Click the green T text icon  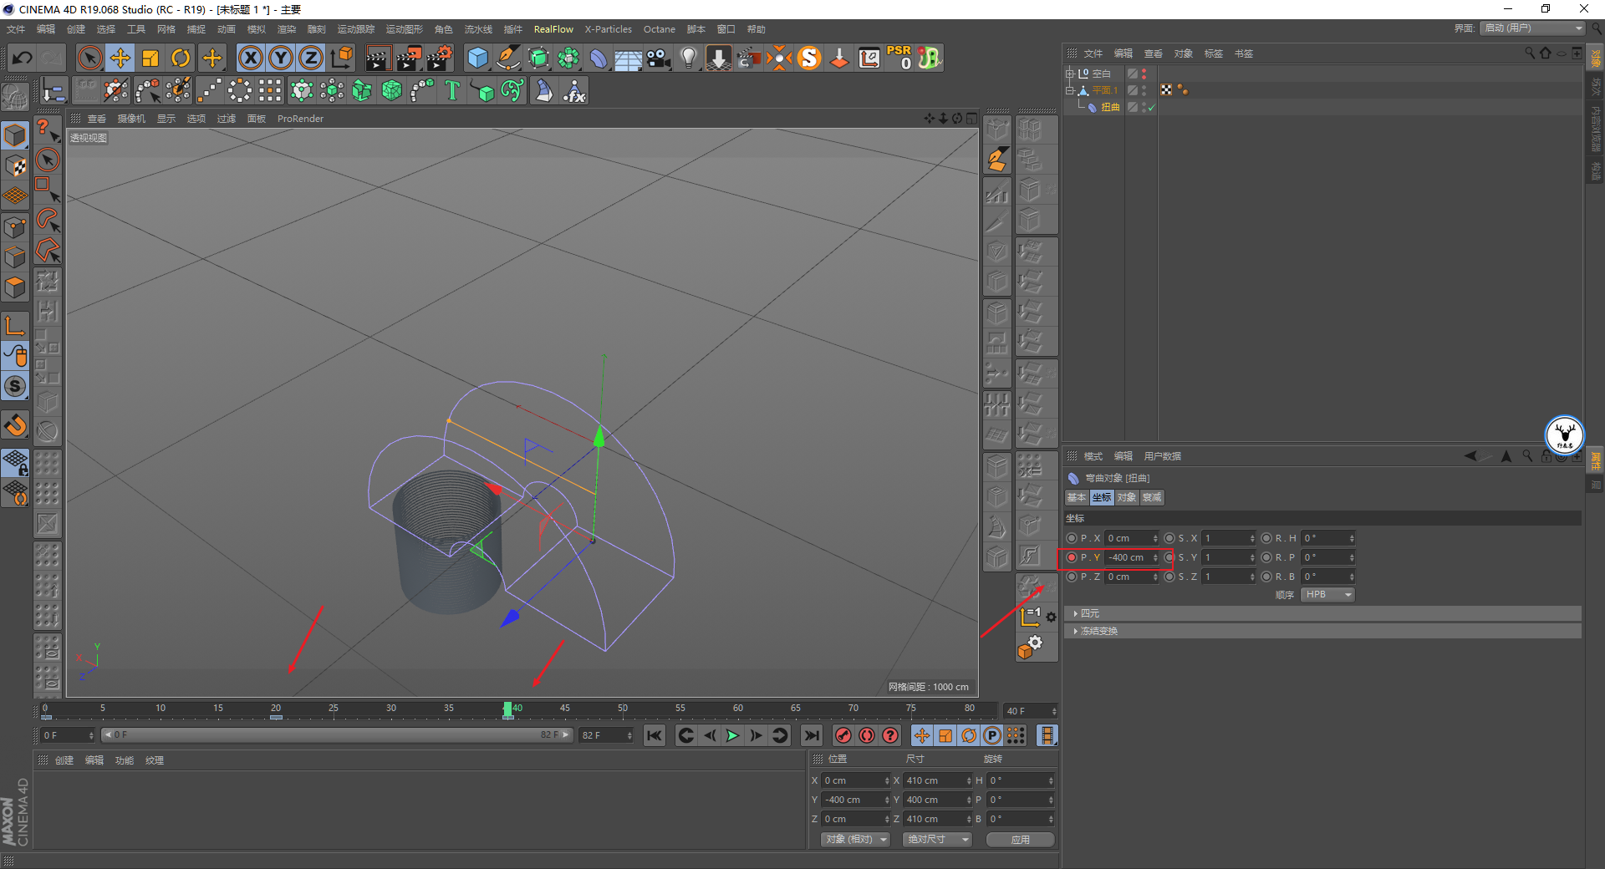pos(452,90)
